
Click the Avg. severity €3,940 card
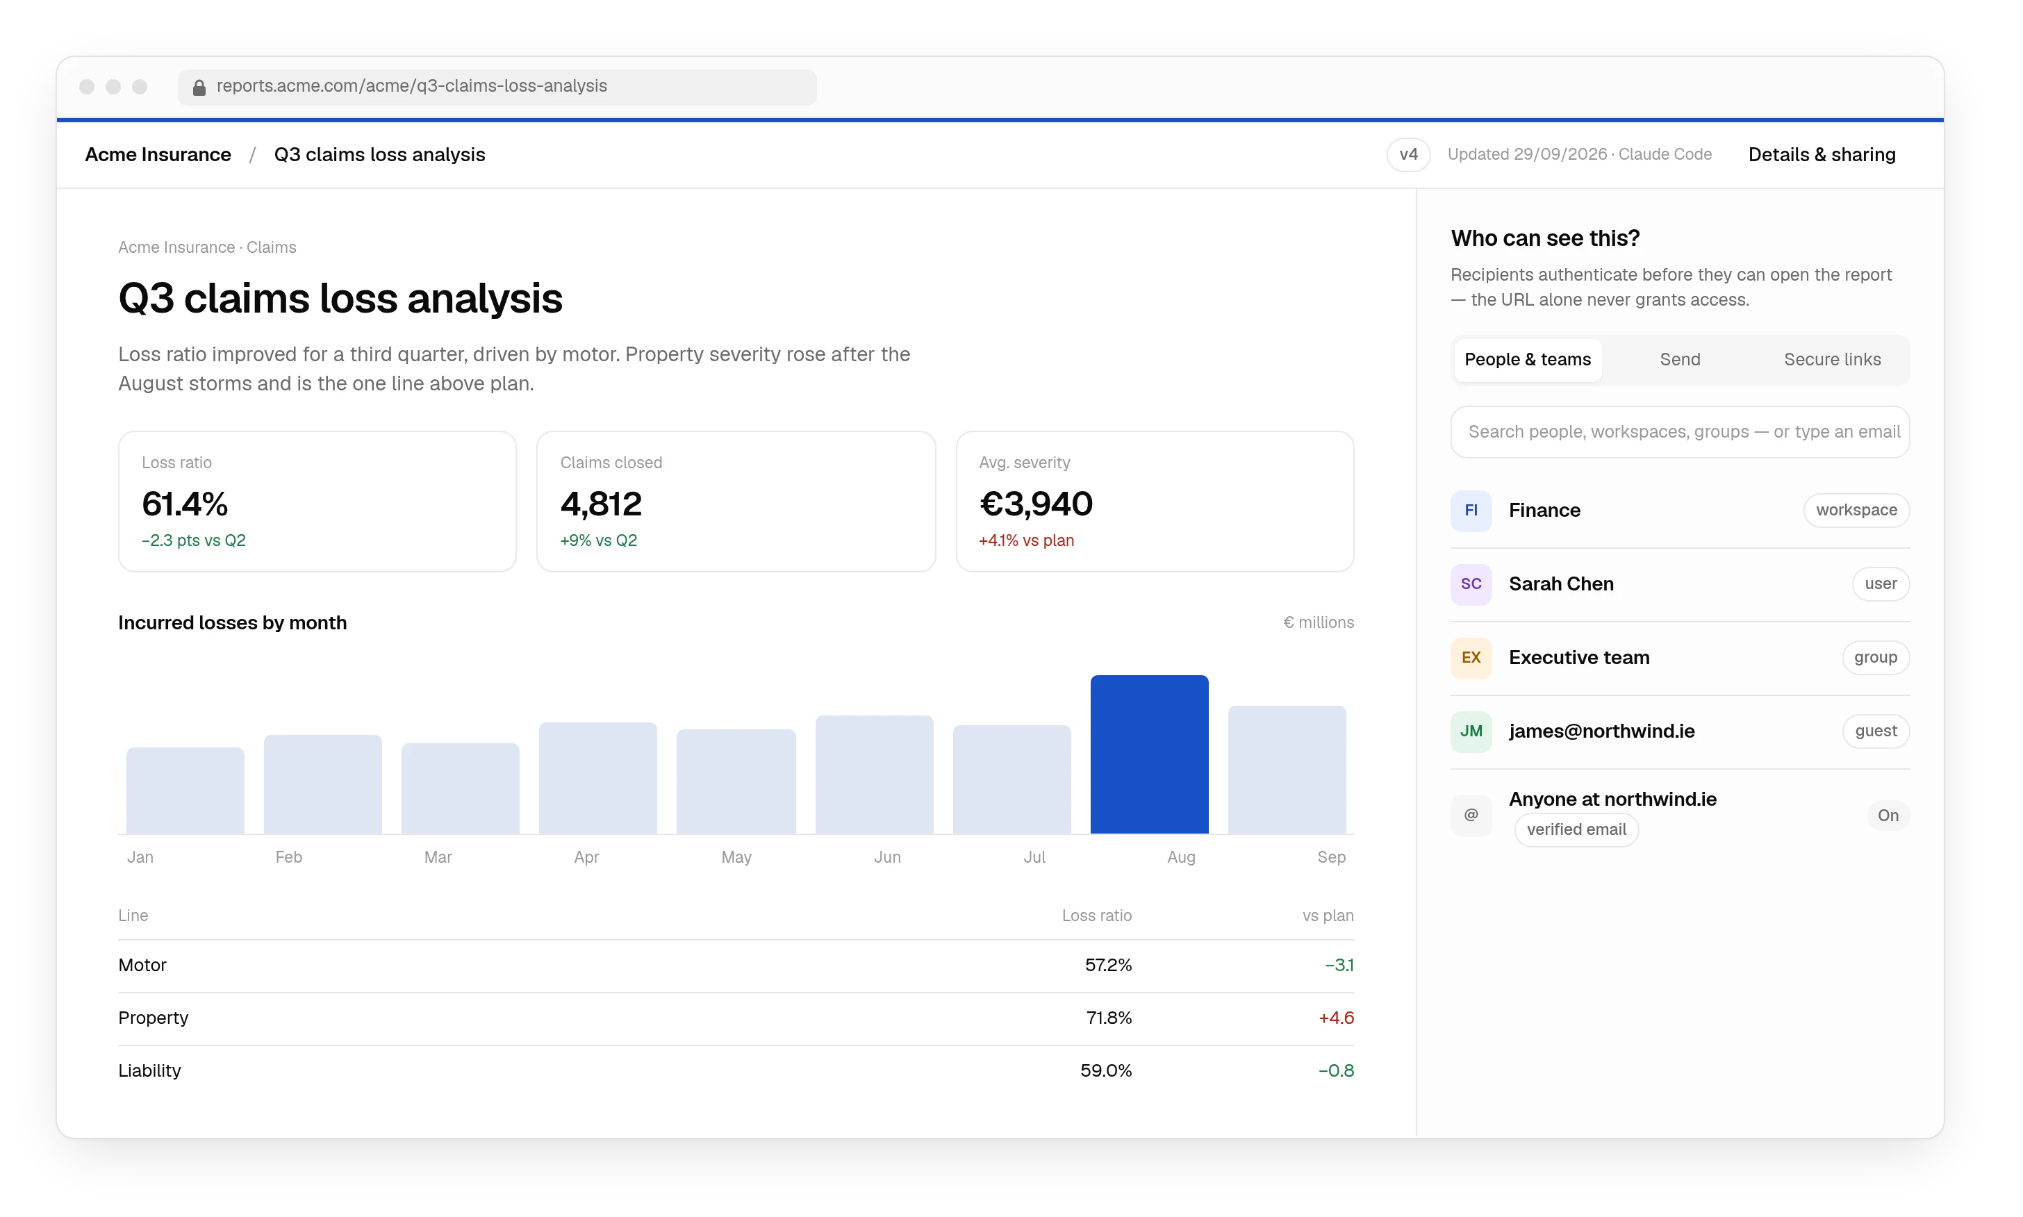coord(1155,502)
